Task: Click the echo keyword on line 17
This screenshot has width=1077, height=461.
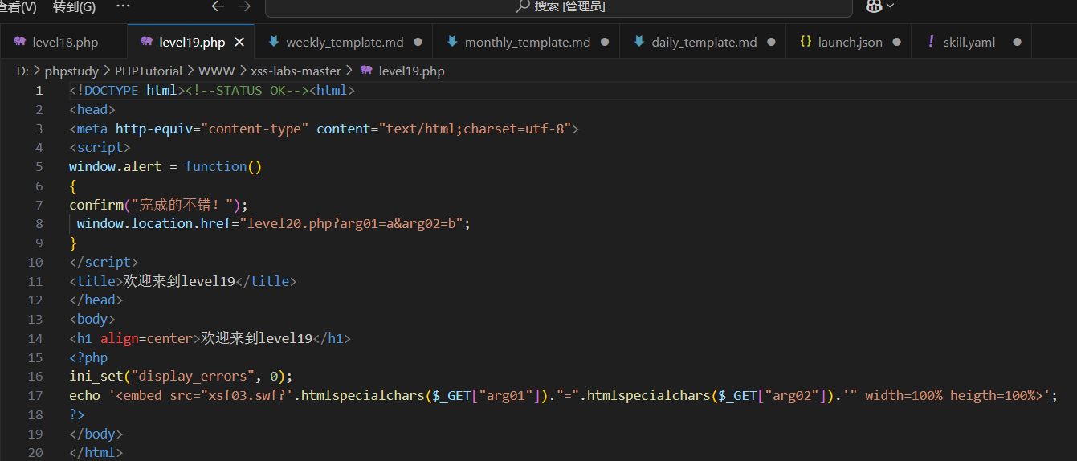Action: pyautogui.click(x=84, y=395)
